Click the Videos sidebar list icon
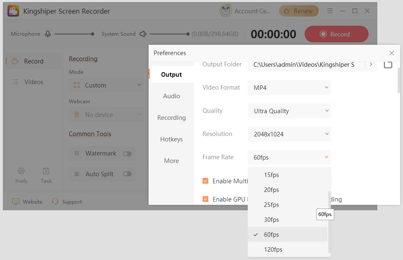Screen dimensions: 403x260 tap(15, 82)
